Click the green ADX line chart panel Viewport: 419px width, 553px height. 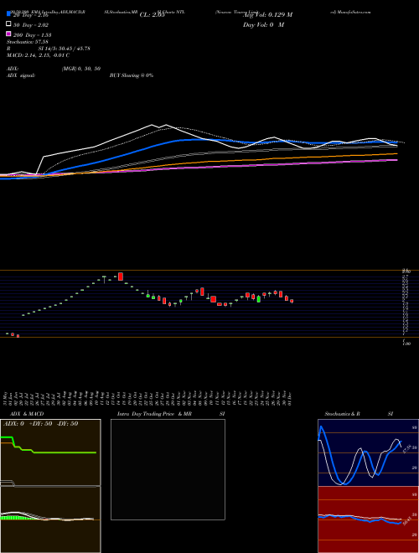(50, 452)
